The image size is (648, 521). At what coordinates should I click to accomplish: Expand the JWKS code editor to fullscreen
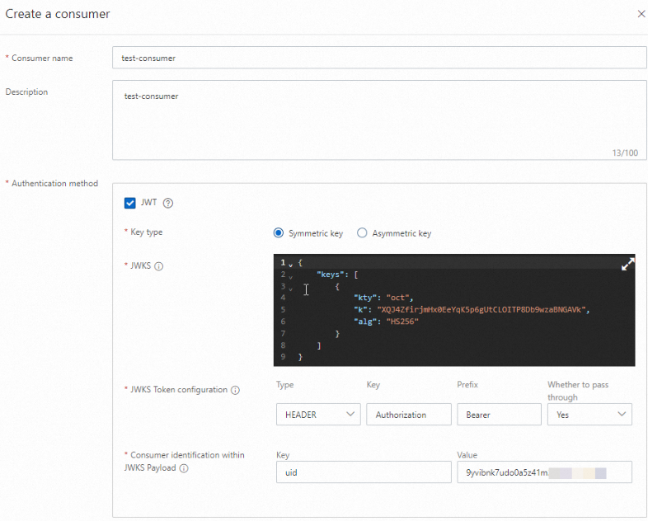pos(627,264)
